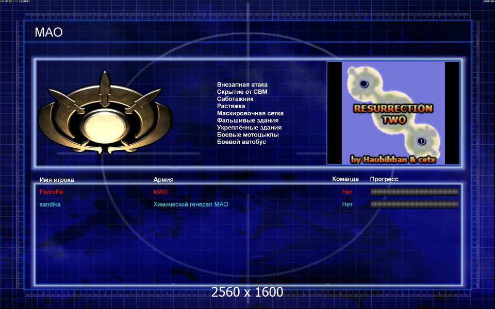Click PedroPe's team value Нет

[347, 192]
